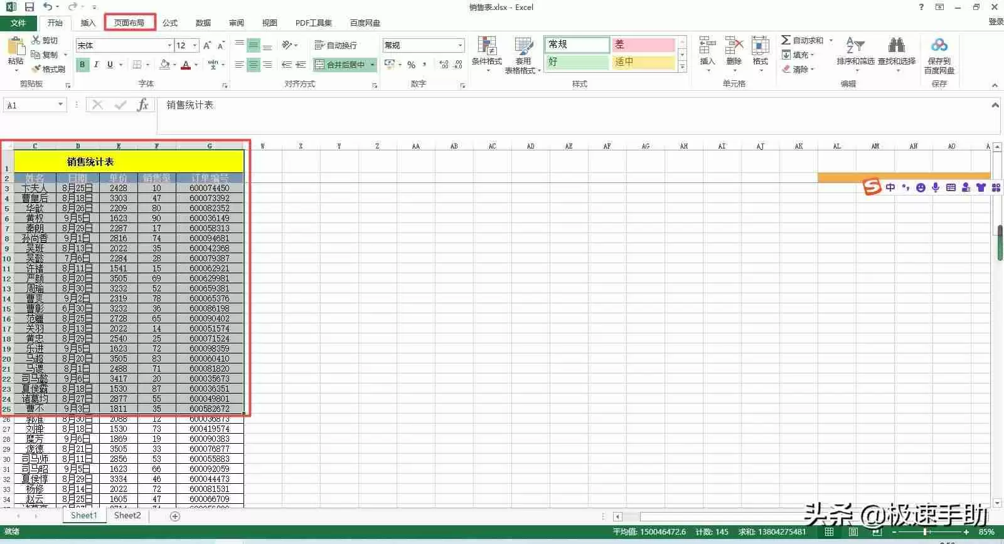Click the percent style icon
The width and height of the screenshot is (1004, 544).
tap(411, 65)
